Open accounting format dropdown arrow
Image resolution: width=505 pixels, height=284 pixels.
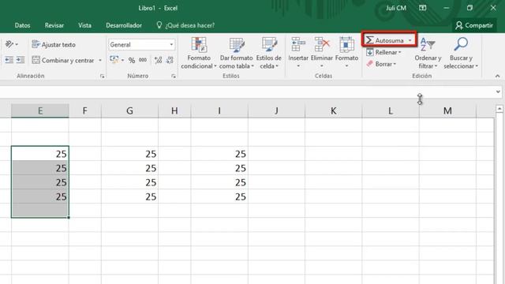(123, 60)
